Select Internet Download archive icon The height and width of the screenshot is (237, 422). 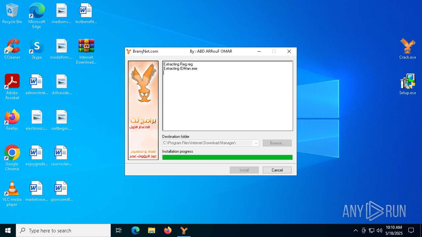pos(86,52)
